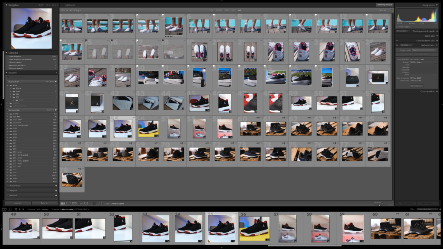Open Heure de capture sort order
This screenshot has width=443, height=249.
pyautogui.click(x=118, y=204)
